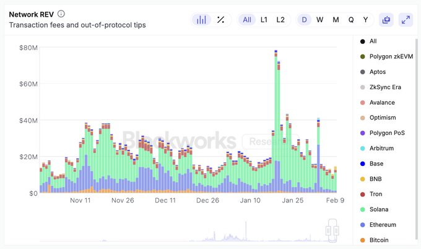Click the $60M y-axis label
The height and width of the screenshot is (249, 421).
coord(28,84)
